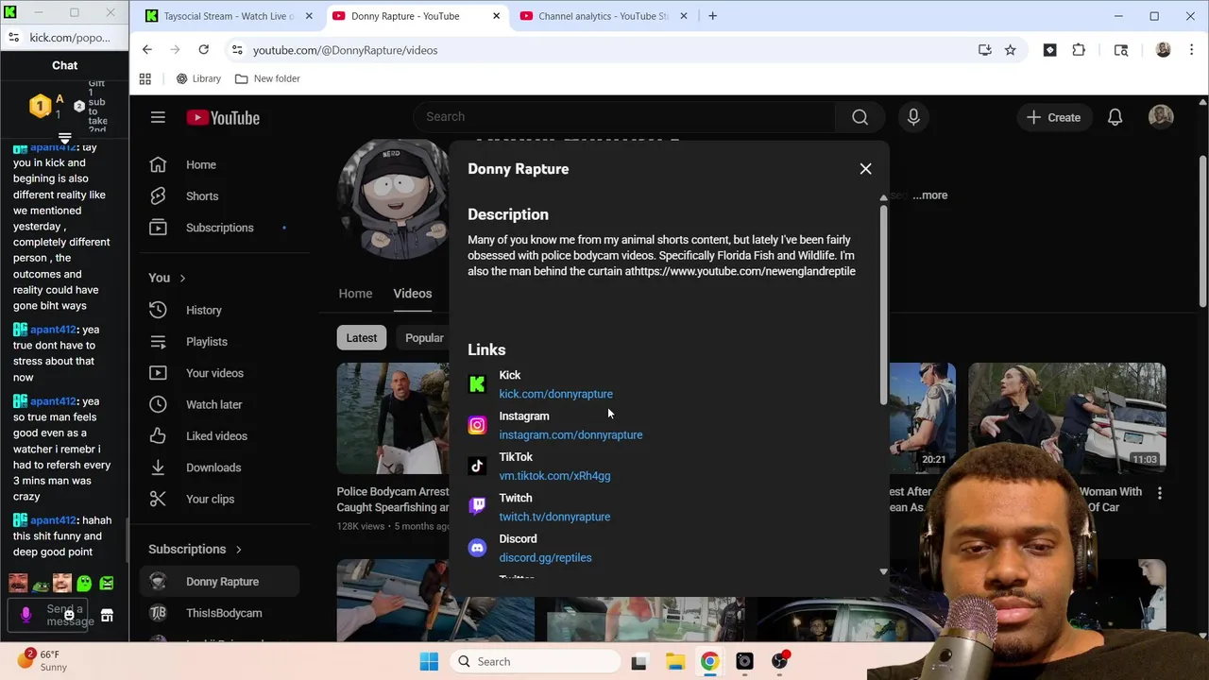
Task: Expand the channel description with ...more
Action: click(x=931, y=195)
